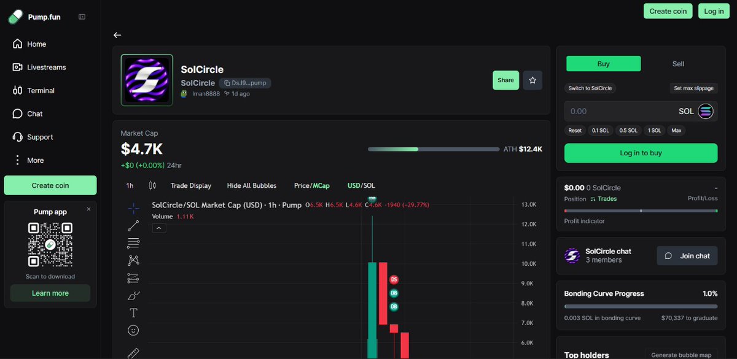Reset the buy amount
Image resolution: width=737 pixels, height=359 pixels.
click(575, 131)
